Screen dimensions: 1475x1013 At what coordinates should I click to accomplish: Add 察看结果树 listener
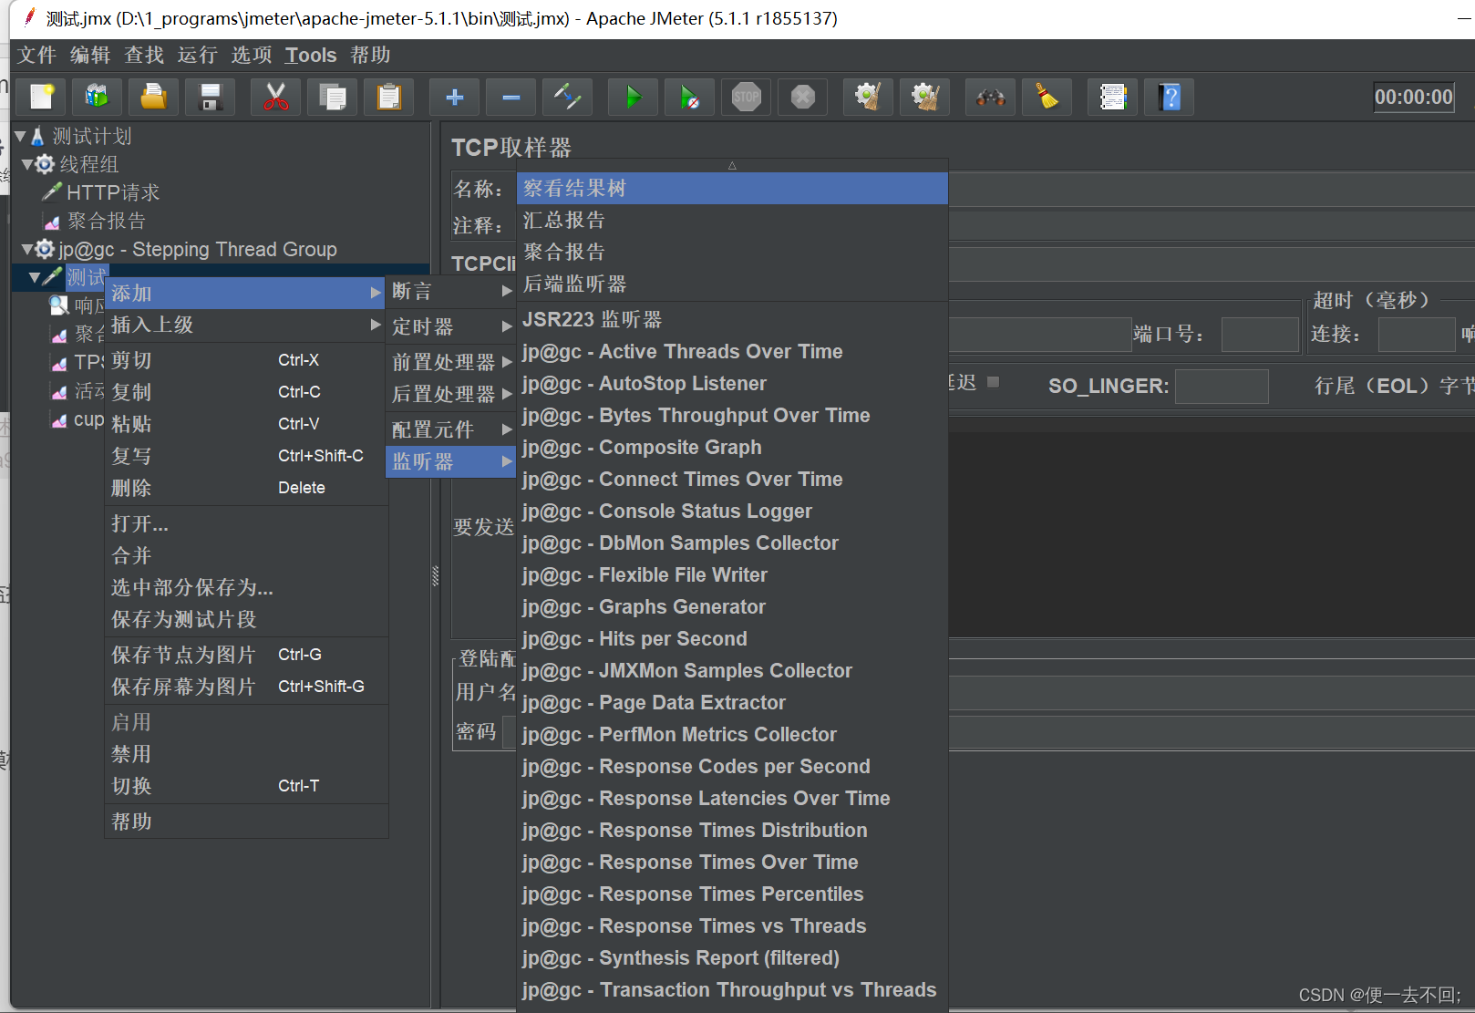click(732, 188)
